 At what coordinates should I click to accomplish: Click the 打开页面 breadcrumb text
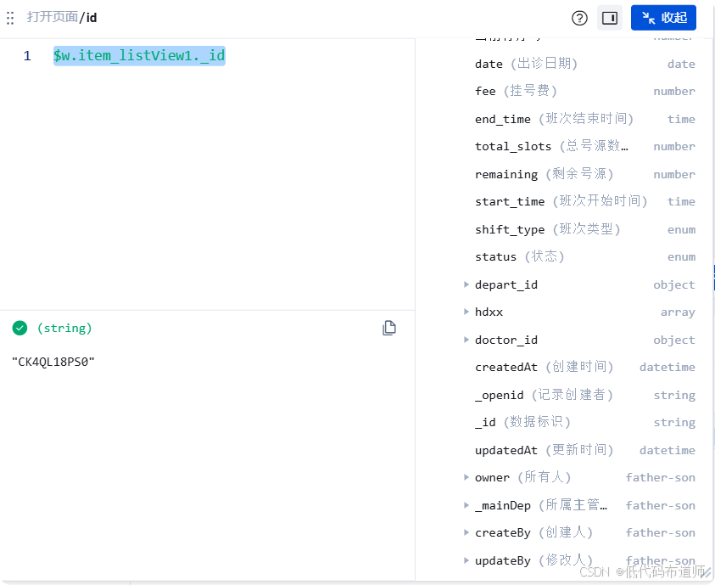53,17
